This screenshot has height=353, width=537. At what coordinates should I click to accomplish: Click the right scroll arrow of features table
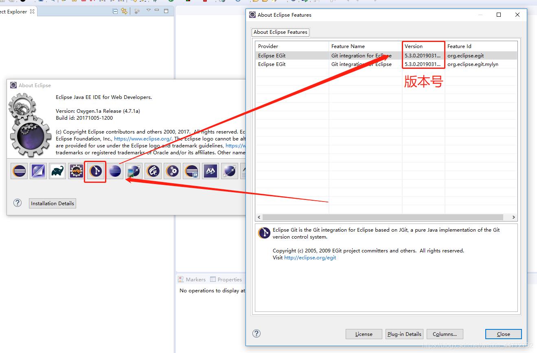click(x=514, y=217)
